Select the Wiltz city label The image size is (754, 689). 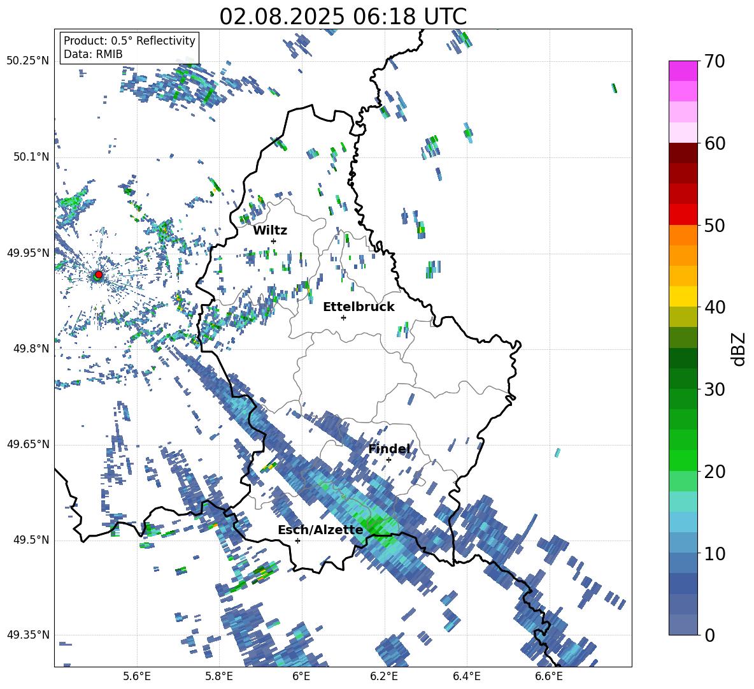[x=270, y=230]
